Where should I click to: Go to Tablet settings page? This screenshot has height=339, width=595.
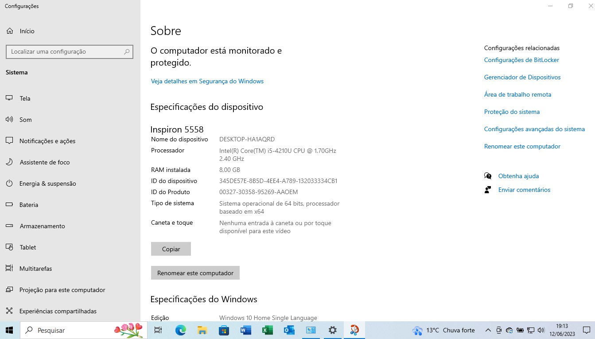click(x=27, y=247)
